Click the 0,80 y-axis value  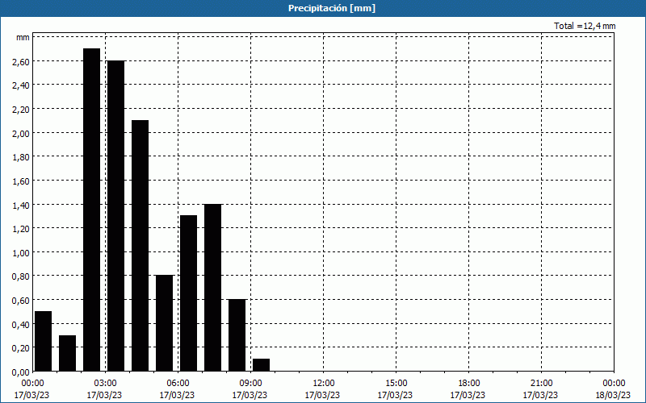pos(21,276)
